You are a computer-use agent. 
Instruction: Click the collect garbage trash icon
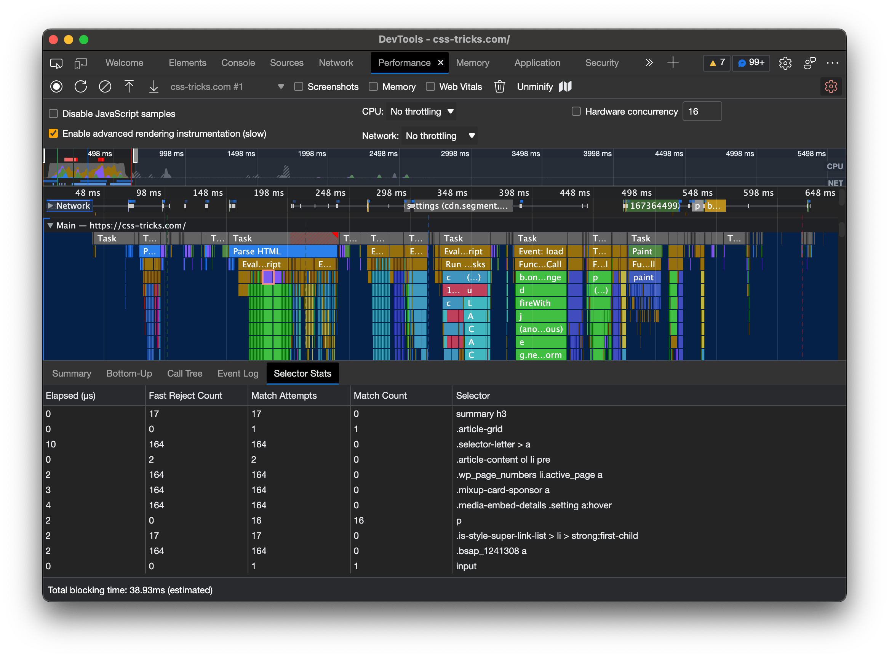tap(499, 86)
